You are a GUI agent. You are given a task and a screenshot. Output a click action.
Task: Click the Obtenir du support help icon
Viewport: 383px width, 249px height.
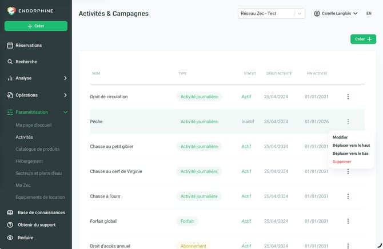[10, 225]
